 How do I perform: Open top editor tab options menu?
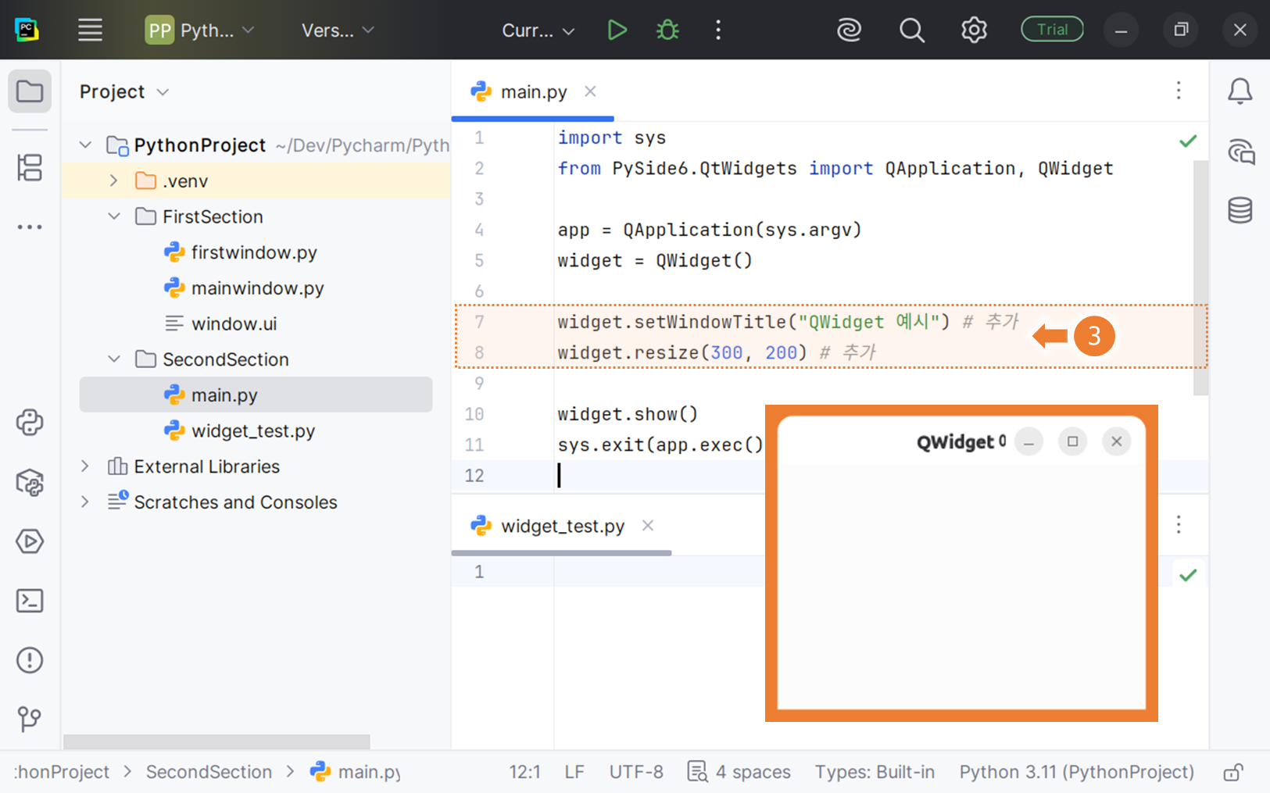coord(1179,91)
